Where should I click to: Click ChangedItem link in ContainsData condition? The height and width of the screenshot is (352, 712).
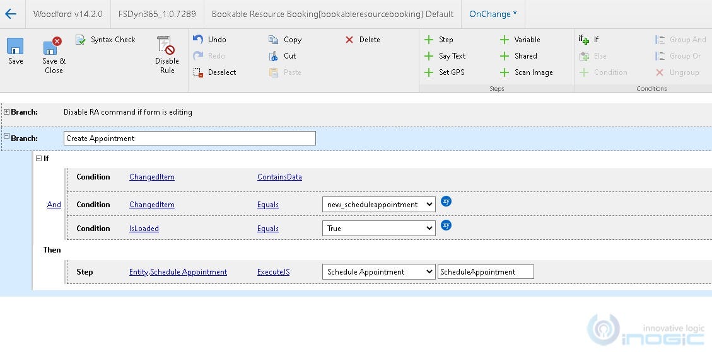[151, 176]
